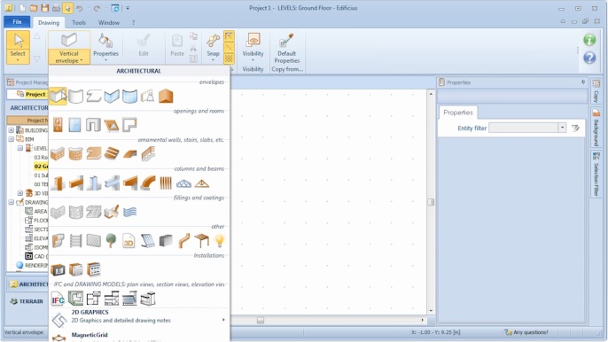Open the File menu
This screenshot has width=608, height=342.
17,22
